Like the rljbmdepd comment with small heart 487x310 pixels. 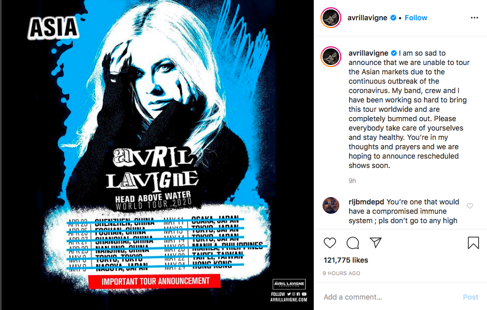click(x=470, y=206)
